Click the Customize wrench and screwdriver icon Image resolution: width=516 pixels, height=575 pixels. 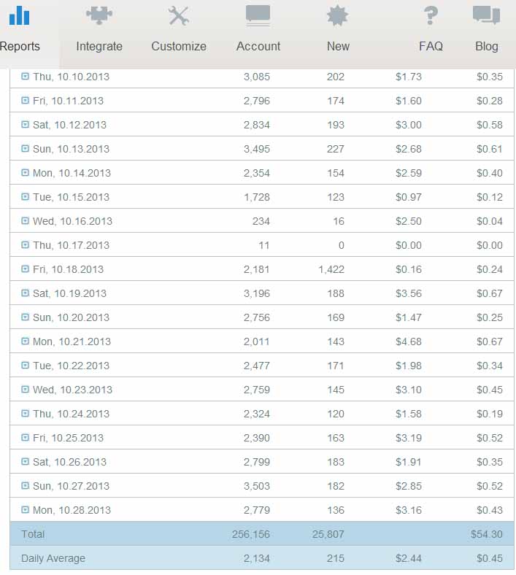click(x=179, y=15)
